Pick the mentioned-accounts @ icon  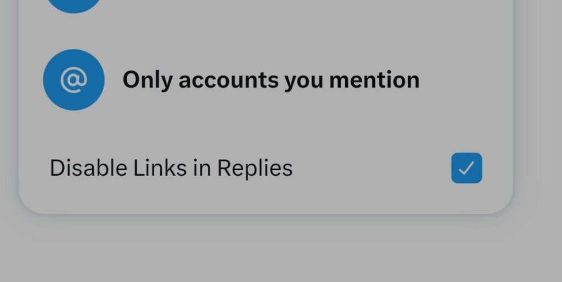pyautogui.click(x=74, y=80)
